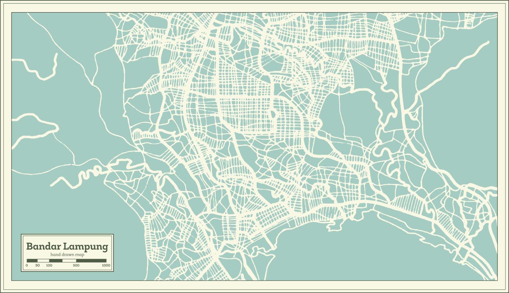Click the '500' scale label
Screen dimensions: 509x293
tap(76, 265)
